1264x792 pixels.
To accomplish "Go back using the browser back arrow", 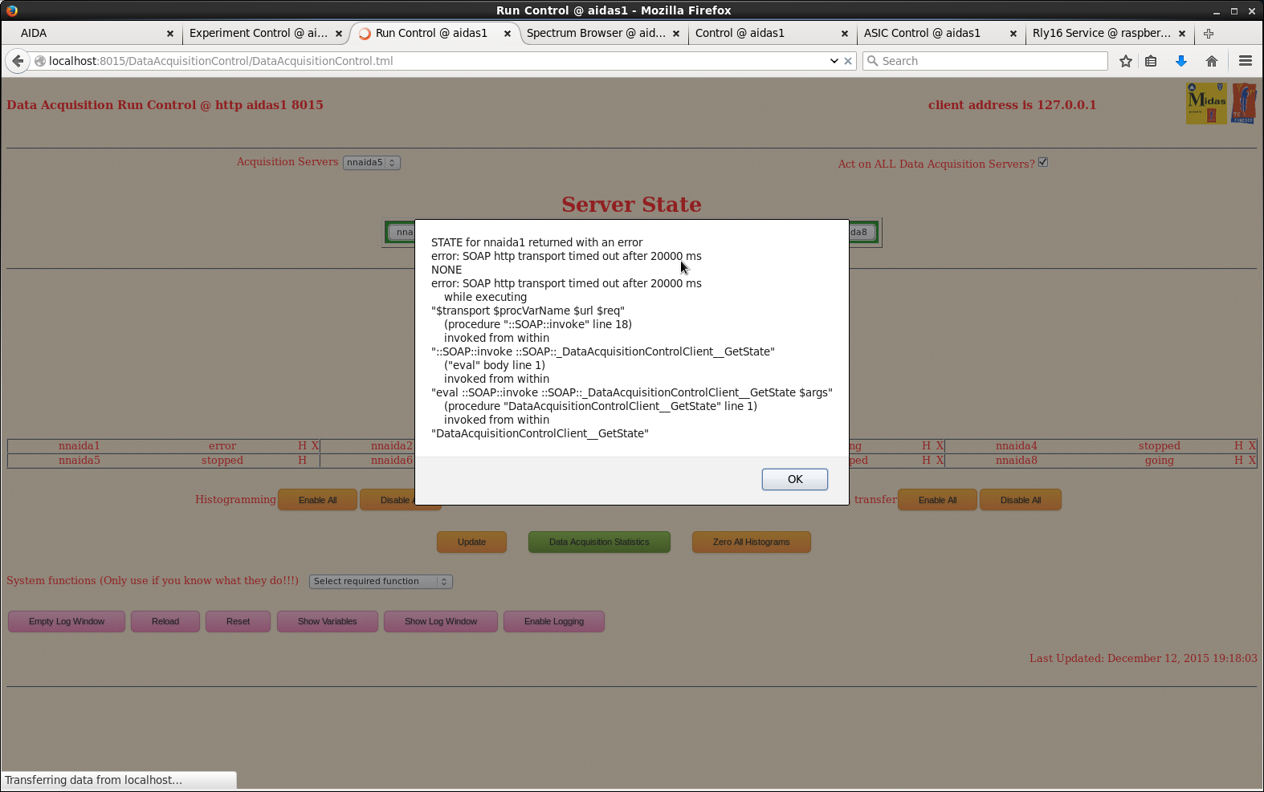I will (18, 61).
